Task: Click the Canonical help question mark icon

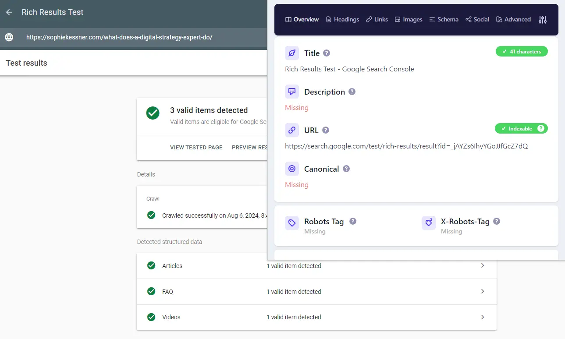Action: [346, 169]
